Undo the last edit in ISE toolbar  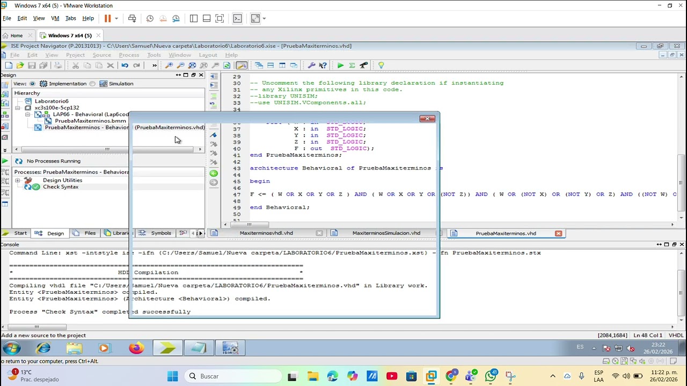click(x=125, y=65)
